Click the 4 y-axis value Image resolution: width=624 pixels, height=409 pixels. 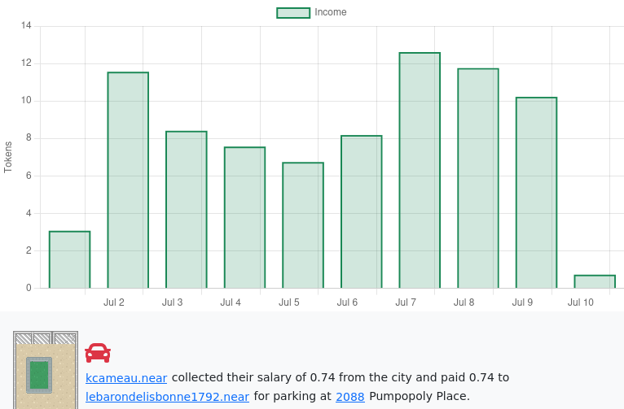pos(29,213)
